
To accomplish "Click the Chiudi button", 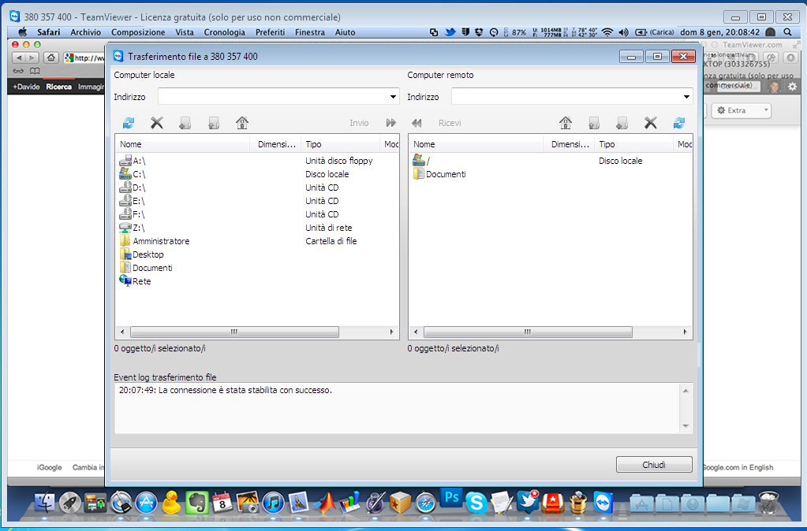I will tap(654, 465).
